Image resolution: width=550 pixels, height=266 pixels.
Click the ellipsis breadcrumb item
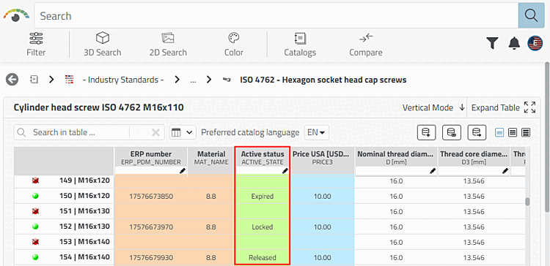point(193,80)
